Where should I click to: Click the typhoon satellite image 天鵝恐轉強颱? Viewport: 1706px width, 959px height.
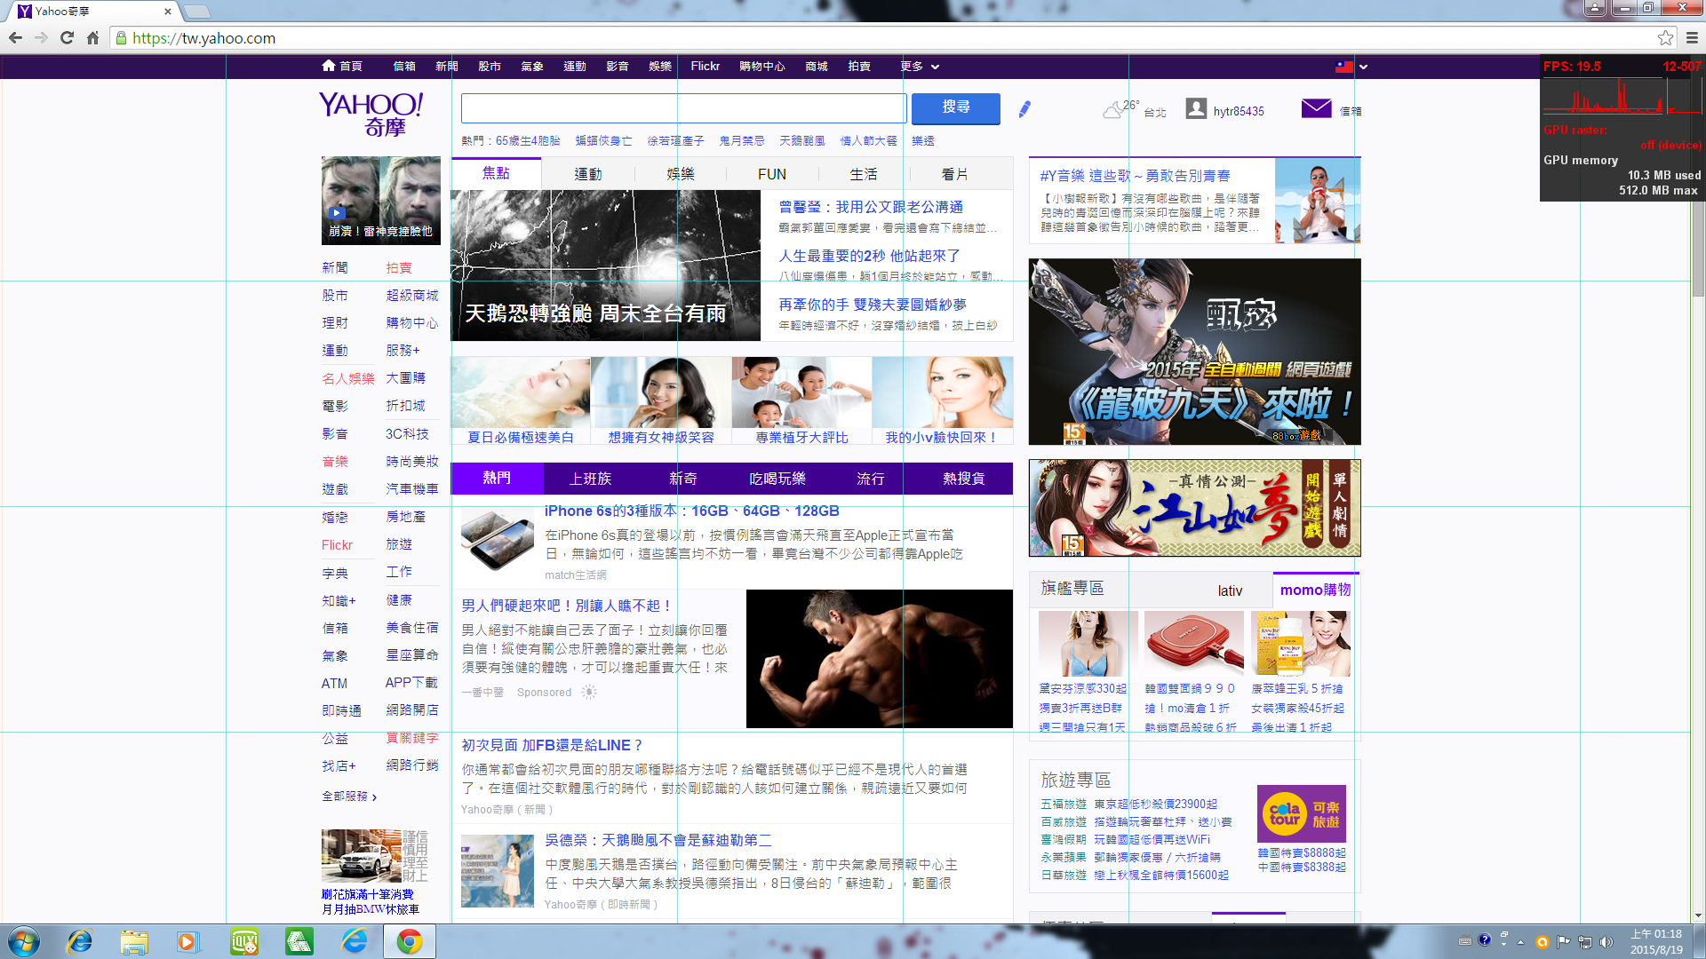(x=606, y=266)
